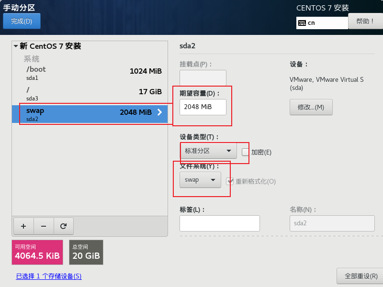Viewport: 383px width, 287px height.
Task: Open the 文件系统 swap dropdown
Action: 200,180
